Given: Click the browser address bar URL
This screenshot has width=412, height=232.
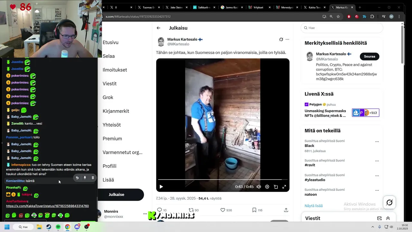Looking at the screenshot, I should 138,16.
